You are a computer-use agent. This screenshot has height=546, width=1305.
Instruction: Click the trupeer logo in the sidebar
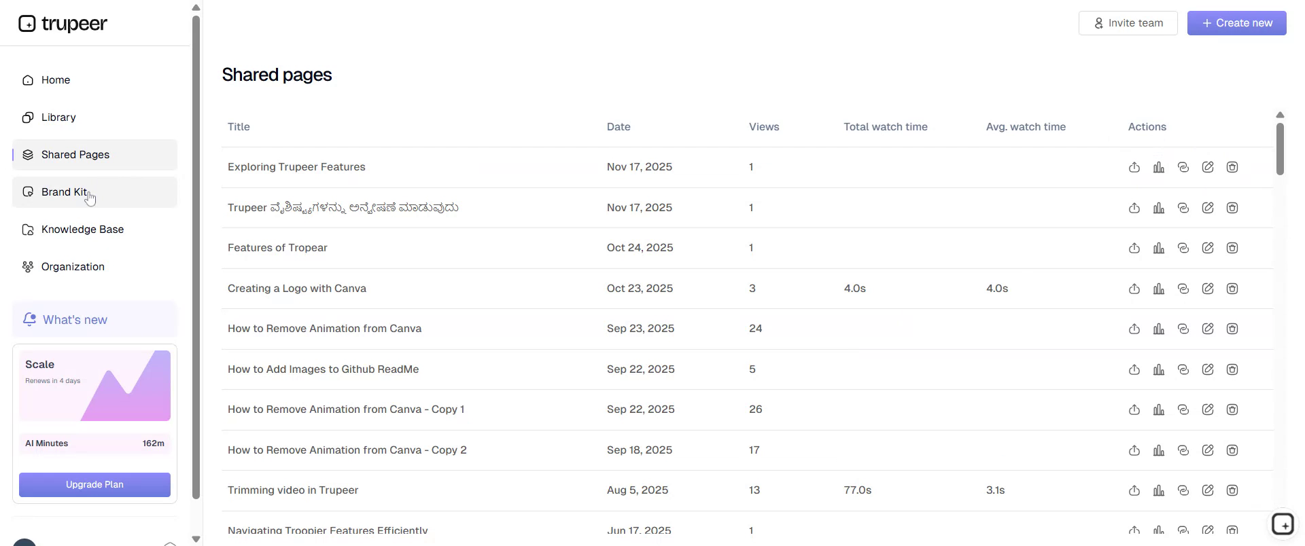coord(63,24)
